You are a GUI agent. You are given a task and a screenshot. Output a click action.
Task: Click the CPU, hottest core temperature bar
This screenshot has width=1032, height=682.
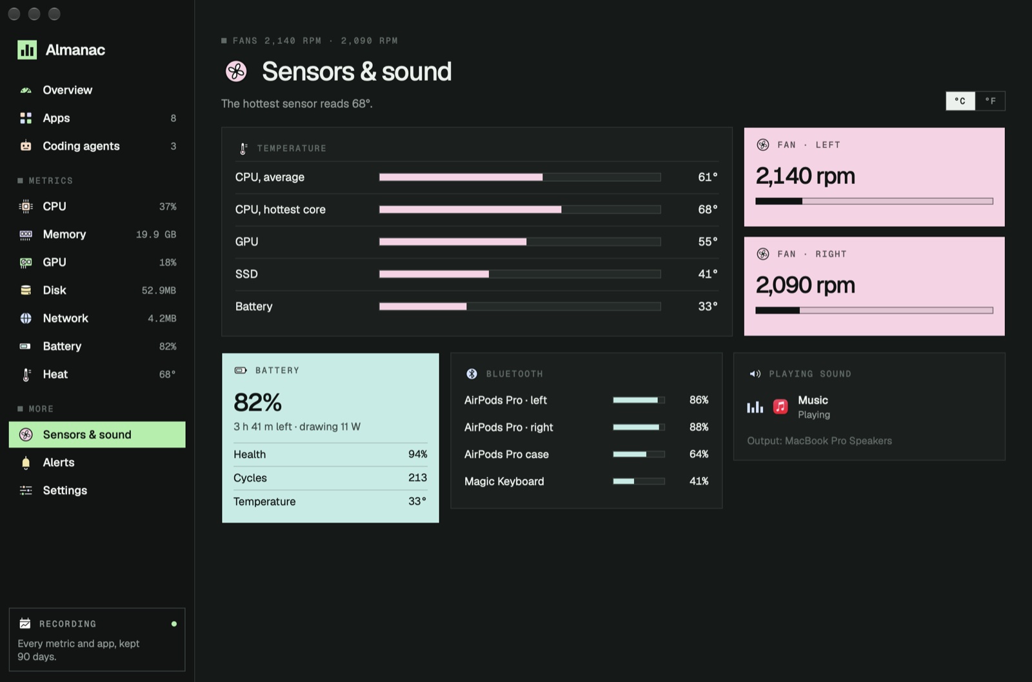pyautogui.click(x=520, y=210)
